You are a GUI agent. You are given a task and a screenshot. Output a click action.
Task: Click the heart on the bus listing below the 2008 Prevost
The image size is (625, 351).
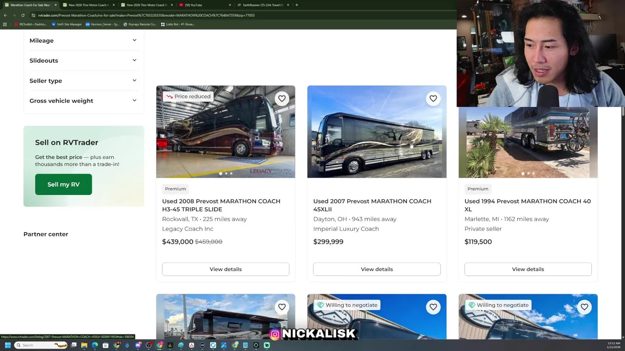click(282, 307)
